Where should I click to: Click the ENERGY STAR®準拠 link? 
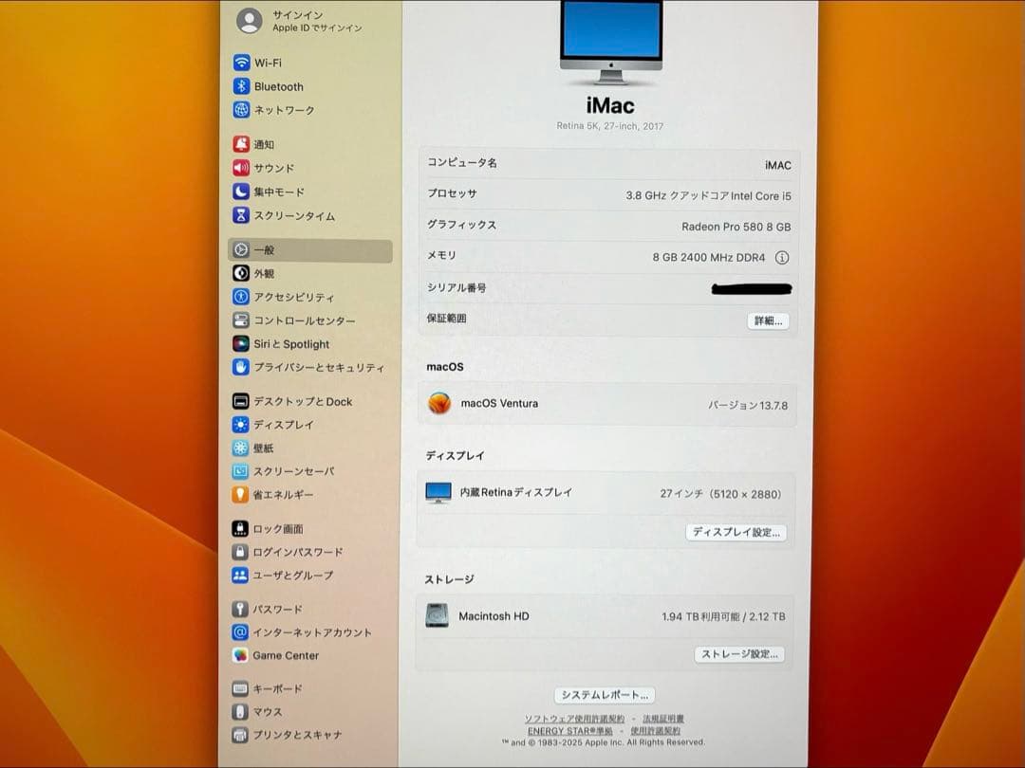click(x=573, y=731)
